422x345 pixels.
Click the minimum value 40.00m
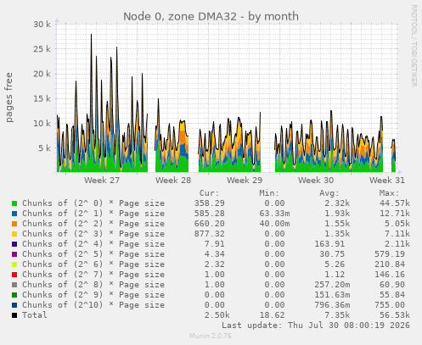tap(274, 224)
